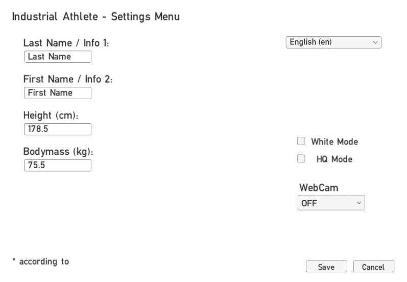Click the "HQ Mode" label text
The image size is (407, 282).
[334, 159]
